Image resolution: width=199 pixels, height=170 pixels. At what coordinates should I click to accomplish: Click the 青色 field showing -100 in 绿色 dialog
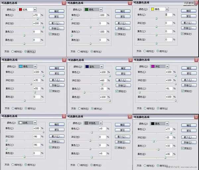click(103, 15)
